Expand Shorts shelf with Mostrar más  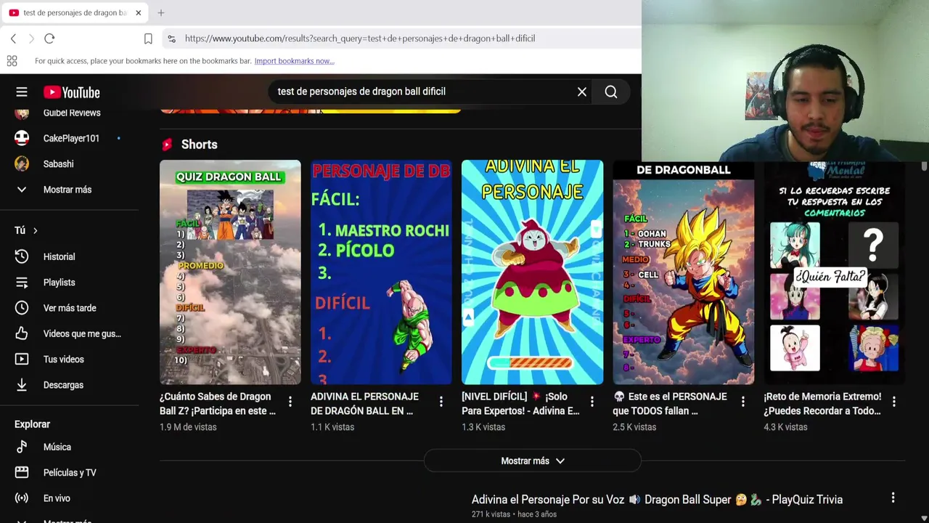point(533,461)
